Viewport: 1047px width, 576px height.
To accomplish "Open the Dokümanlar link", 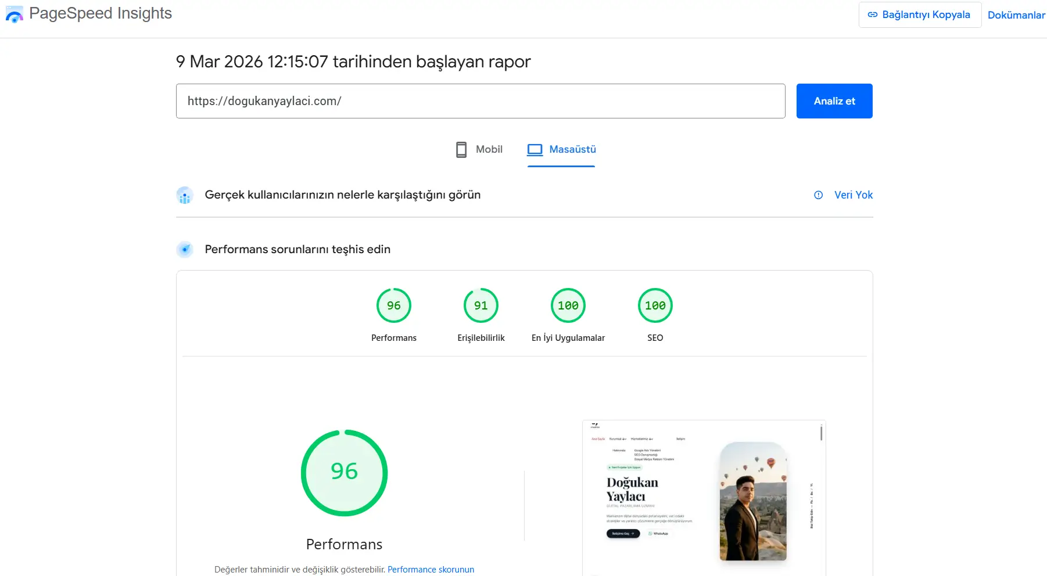I will point(1016,15).
